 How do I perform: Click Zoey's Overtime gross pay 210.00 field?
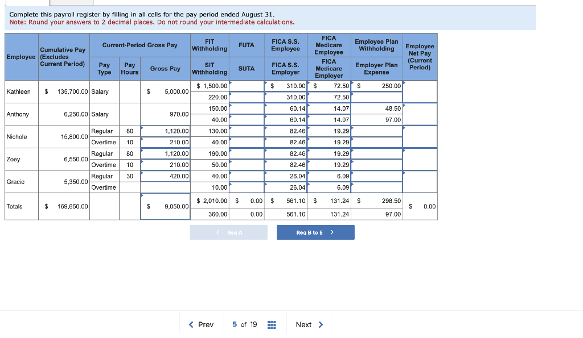click(x=165, y=165)
